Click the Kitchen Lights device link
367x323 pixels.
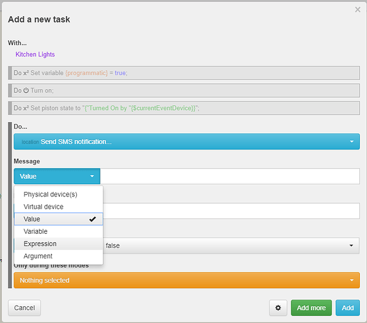pyautogui.click(x=35, y=54)
